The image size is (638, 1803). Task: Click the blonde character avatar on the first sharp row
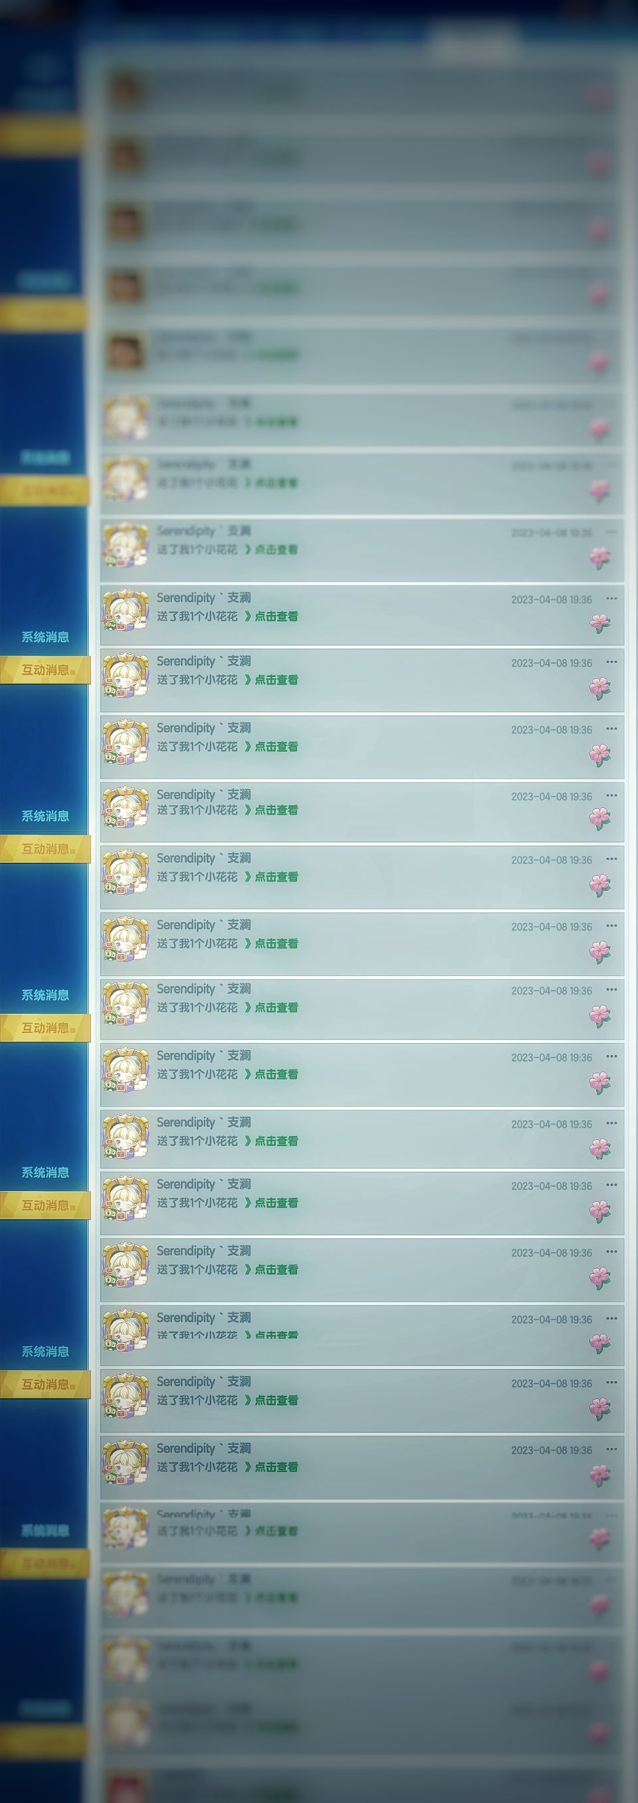click(x=126, y=611)
